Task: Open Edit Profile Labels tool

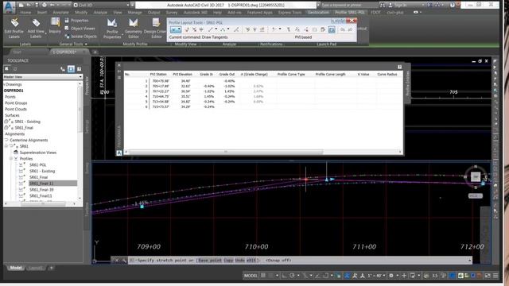Action: point(14,28)
